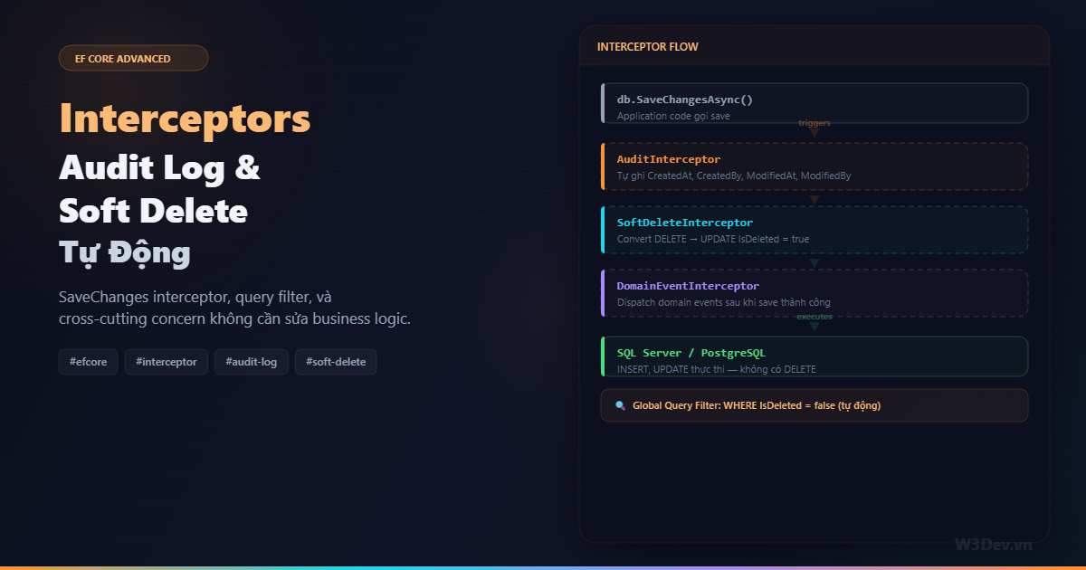Open the INTERCEPTOR FLOW panel header
Screen dimensions: 1086x570
point(647,46)
